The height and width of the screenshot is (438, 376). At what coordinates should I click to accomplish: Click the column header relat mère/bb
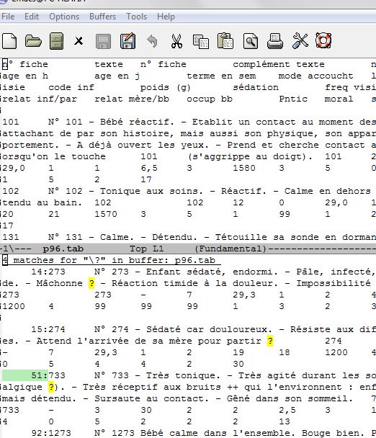(132, 99)
